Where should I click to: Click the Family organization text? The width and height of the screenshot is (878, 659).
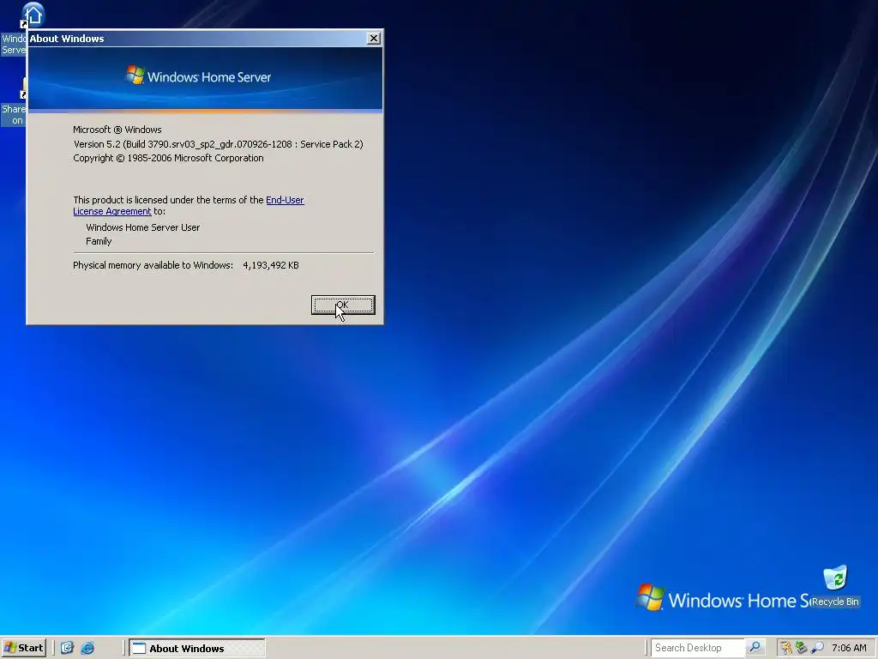[99, 241]
